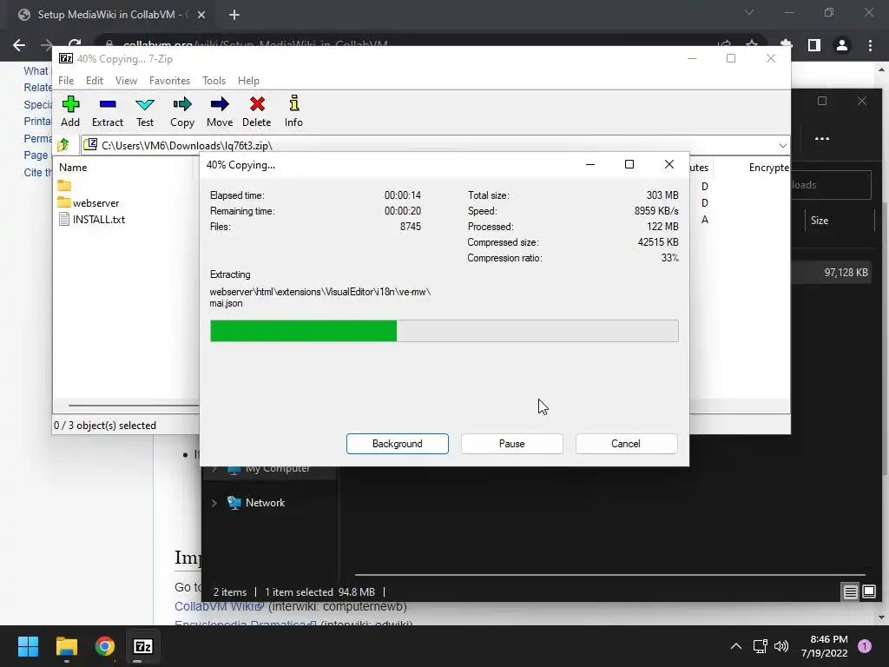Select INSTALL.txt in the file list
This screenshot has width=889, height=667.
click(x=92, y=220)
